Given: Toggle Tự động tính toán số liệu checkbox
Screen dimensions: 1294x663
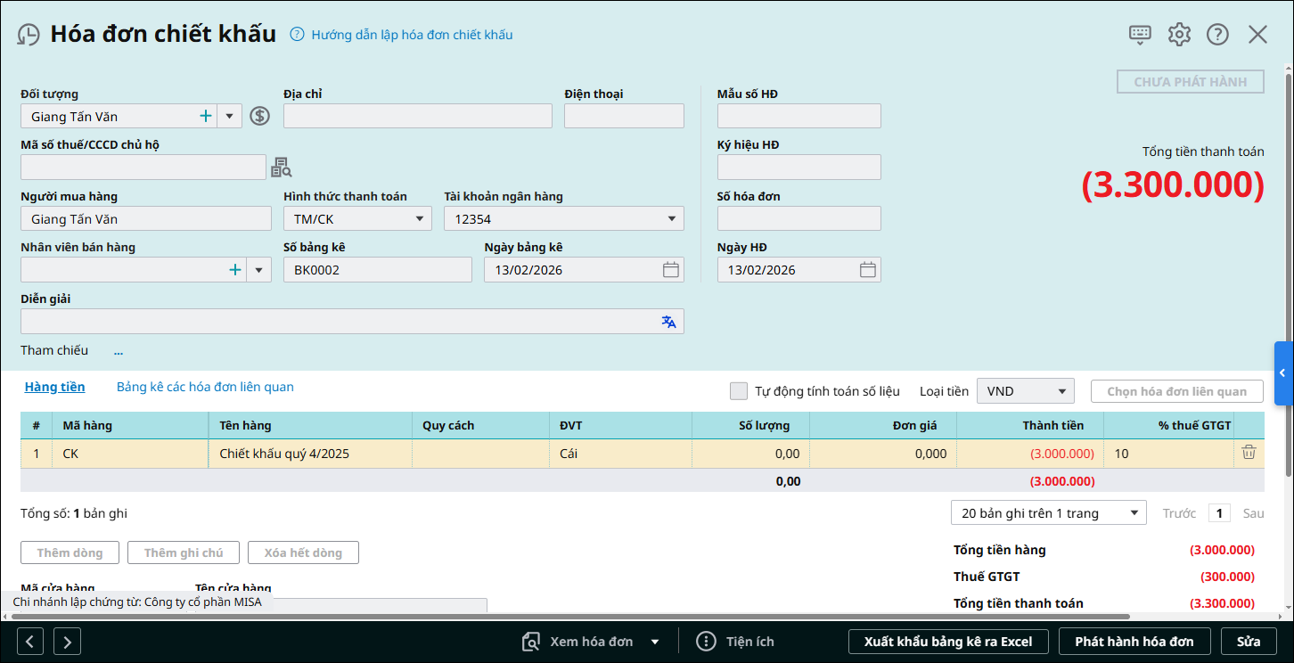Looking at the screenshot, I should point(738,391).
